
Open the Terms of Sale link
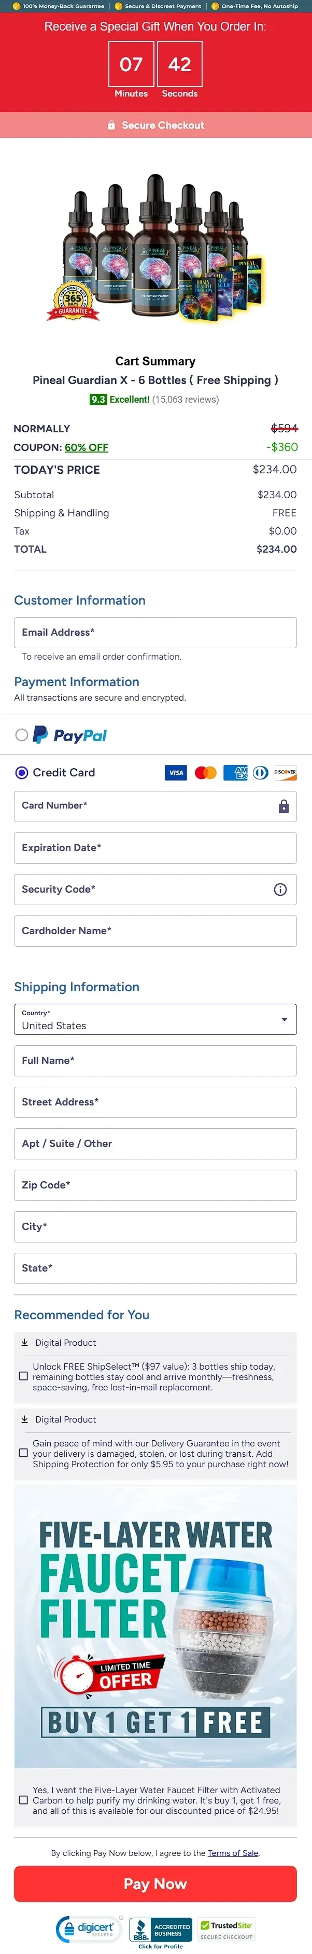click(233, 1852)
